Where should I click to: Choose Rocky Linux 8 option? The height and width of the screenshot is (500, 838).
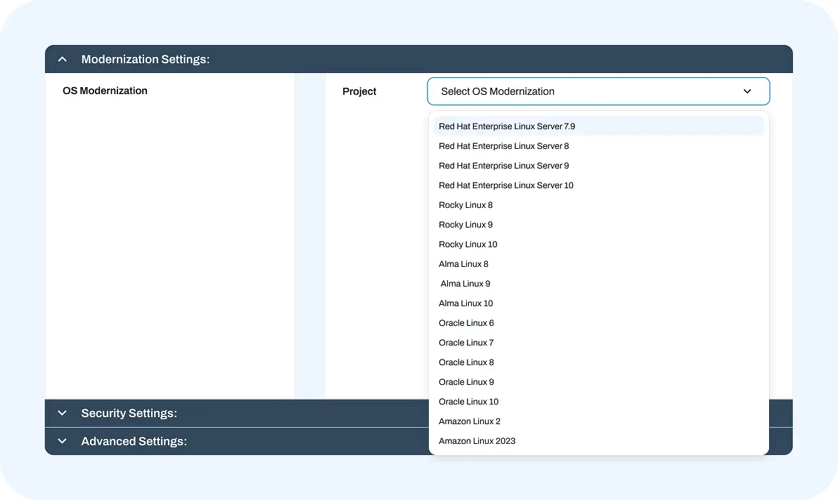tap(598, 206)
